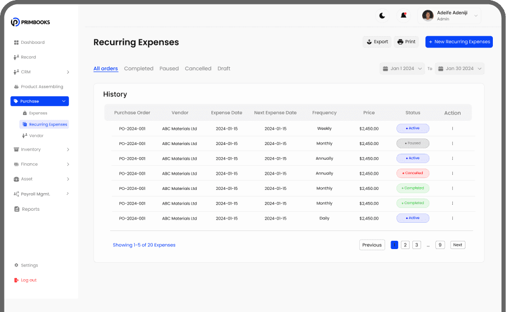Image resolution: width=506 pixels, height=312 pixels.
Task: Click Next Expense Date column header
Action: pos(275,113)
